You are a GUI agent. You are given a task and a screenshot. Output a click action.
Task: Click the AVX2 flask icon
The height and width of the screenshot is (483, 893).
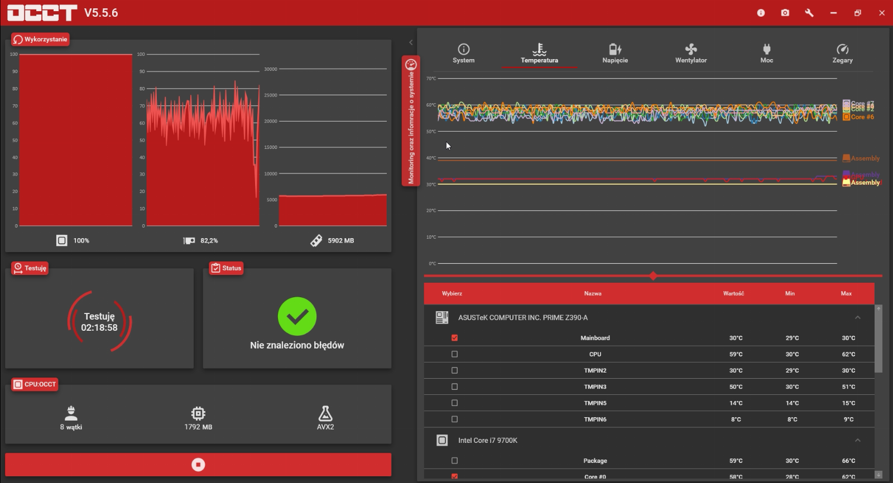pyautogui.click(x=325, y=413)
